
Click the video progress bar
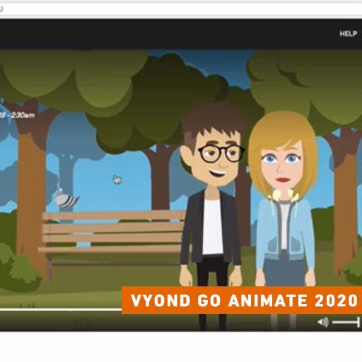click(61, 310)
